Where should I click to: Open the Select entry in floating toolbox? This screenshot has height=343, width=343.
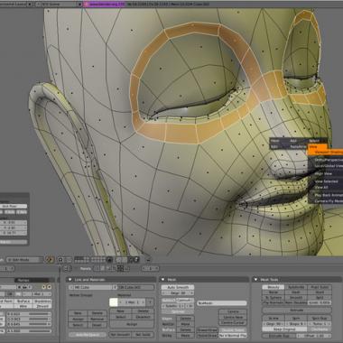[314, 141]
